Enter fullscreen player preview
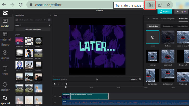189x106 pixels. (x=140, y=79)
